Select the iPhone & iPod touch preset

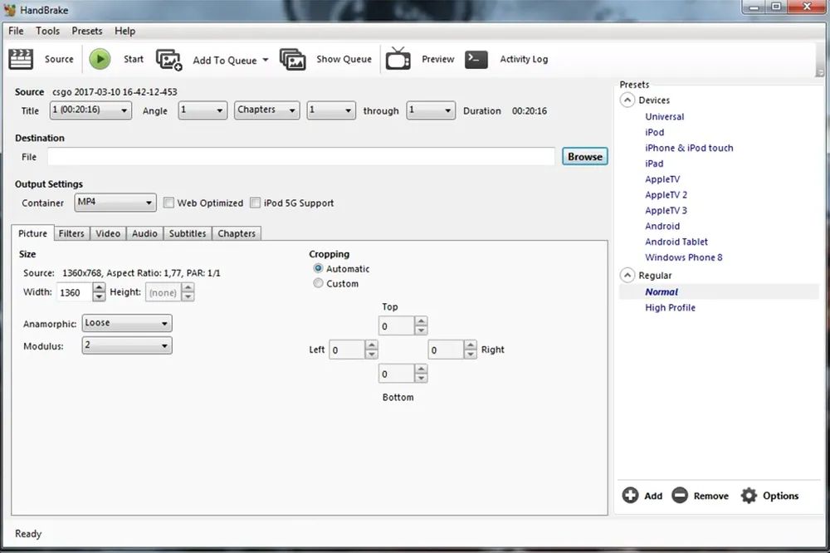(x=689, y=148)
